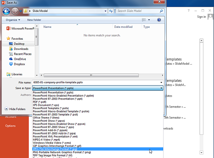Screen dimensions: 214x158
Task: Select Libraries in the navigation pane
Action: 14,74
